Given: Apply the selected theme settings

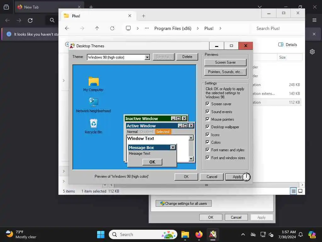Looking at the screenshot, I should coord(237,177).
